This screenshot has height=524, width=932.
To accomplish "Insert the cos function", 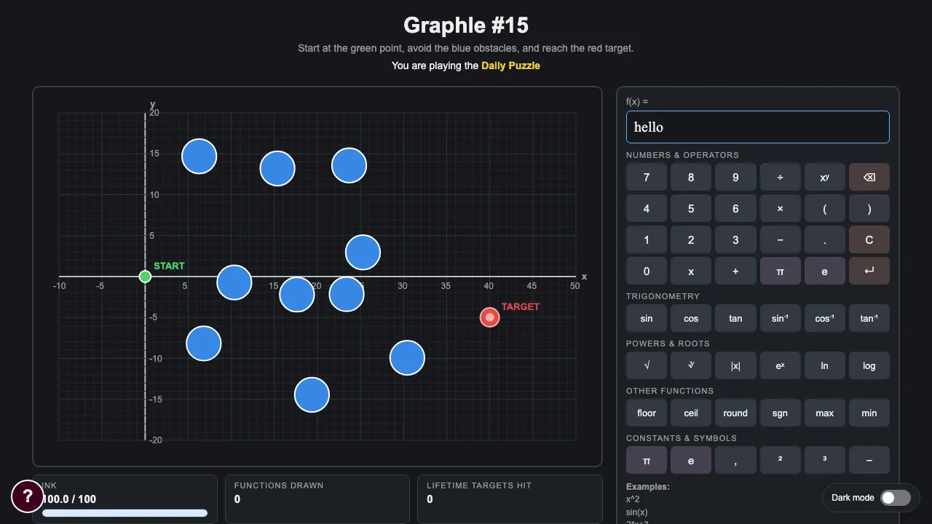I will tap(691, 318).
